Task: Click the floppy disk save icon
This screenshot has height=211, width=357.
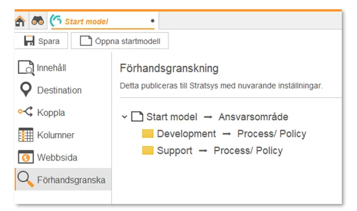Action: [x=29, y=41]
